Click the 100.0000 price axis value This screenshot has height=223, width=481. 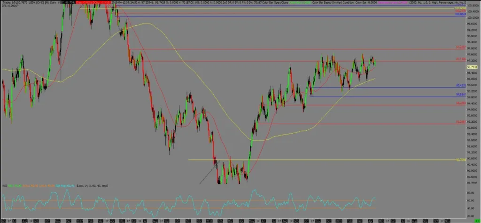(x=472, y=18)
